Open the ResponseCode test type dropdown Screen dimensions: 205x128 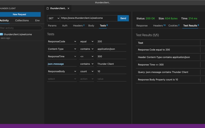[x=62, y=41]
